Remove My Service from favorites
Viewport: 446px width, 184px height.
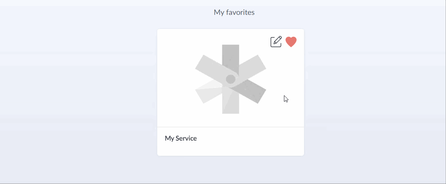point(291,42)
